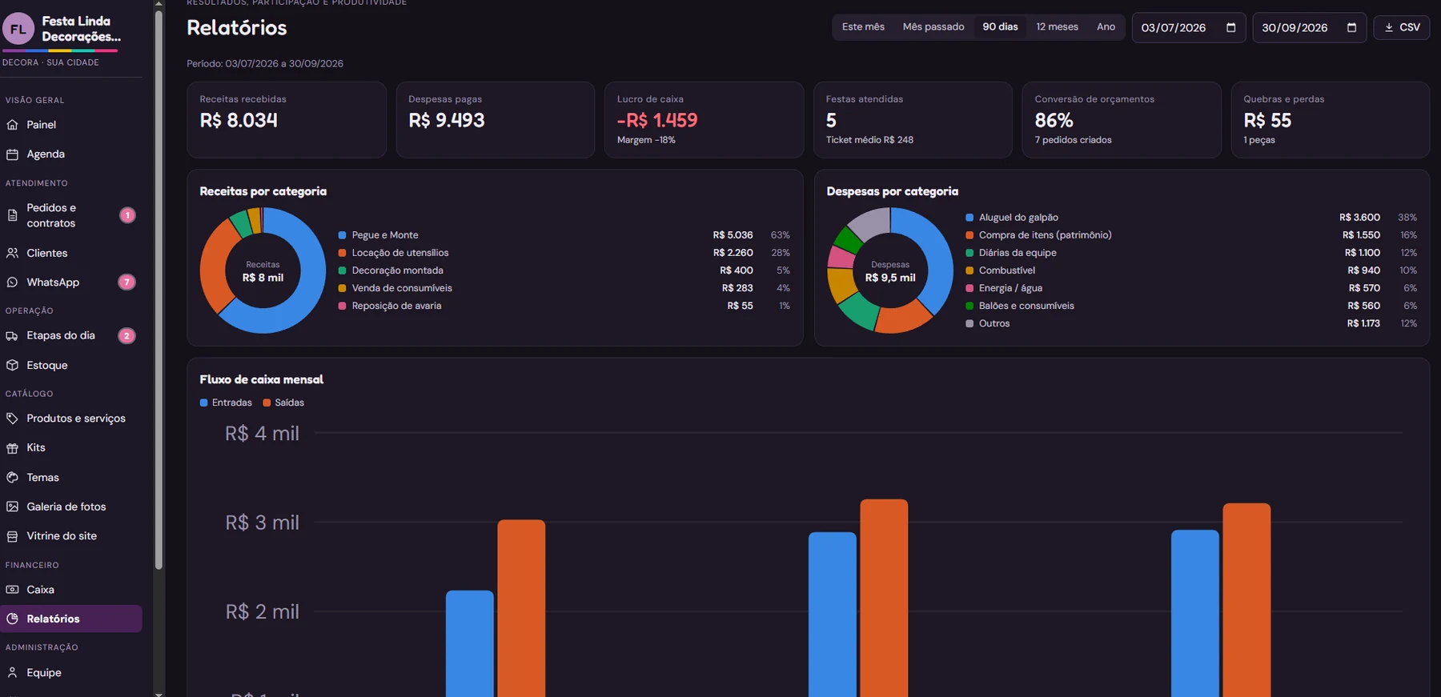Open the Receitas recebidas card
The height and width of the screenshot is (697, 1441).
coord(287,120)
